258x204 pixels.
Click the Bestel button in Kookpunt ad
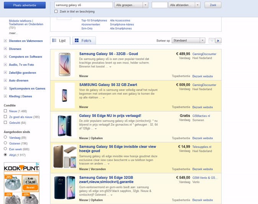click(31, 188)
